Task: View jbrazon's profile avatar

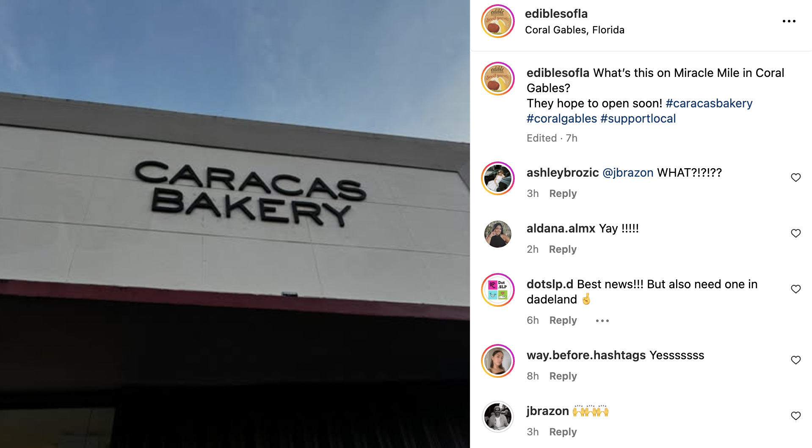Action: coord(498,417)
